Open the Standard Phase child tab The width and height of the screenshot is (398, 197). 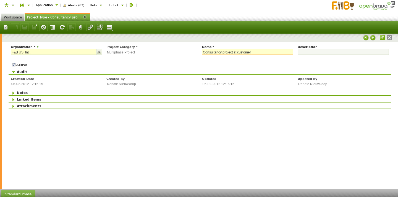coord(18,194)
